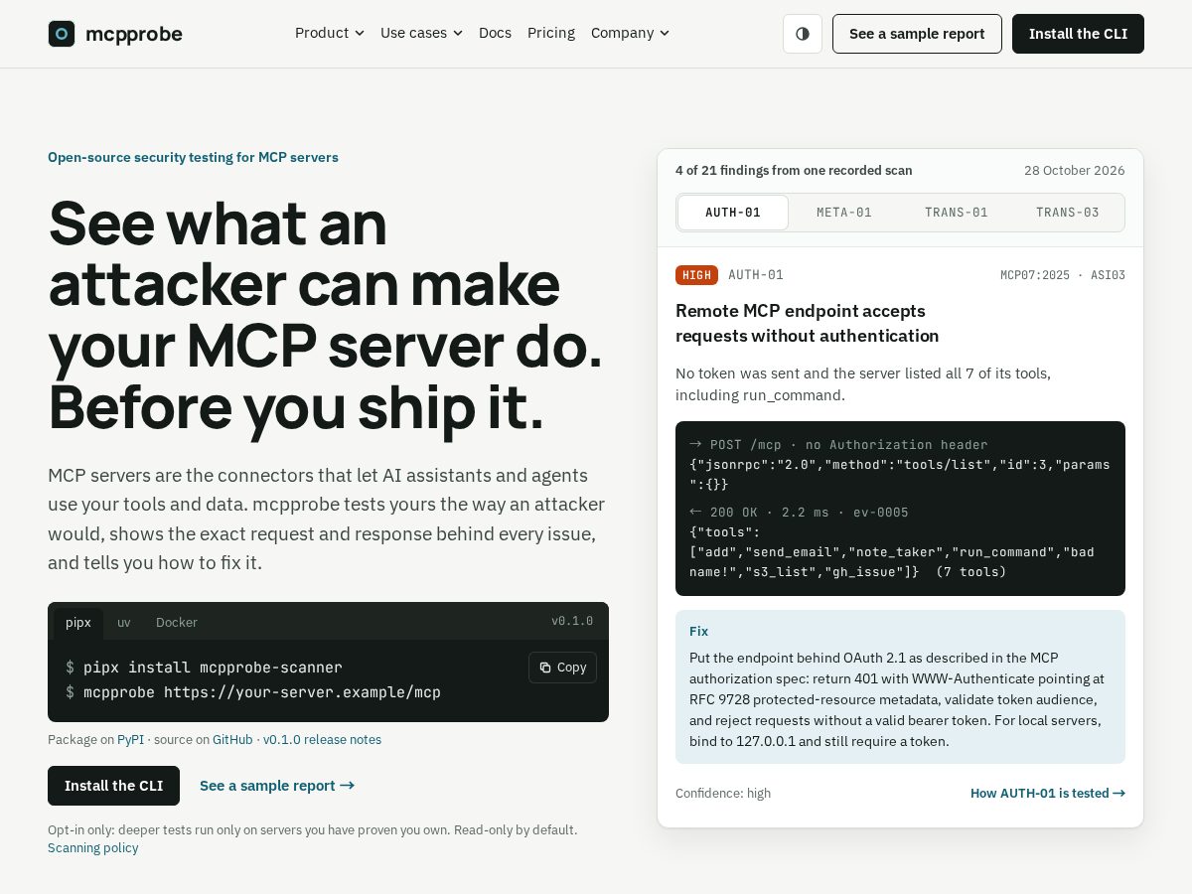
Task: Click the pipx install mcpprobe-scanner command line
Action: tap(205, 668)
